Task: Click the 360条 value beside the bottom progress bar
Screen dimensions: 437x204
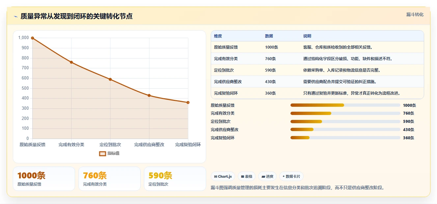Action: (x=408, y=138)
